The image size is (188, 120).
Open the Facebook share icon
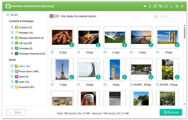(155, 6)
